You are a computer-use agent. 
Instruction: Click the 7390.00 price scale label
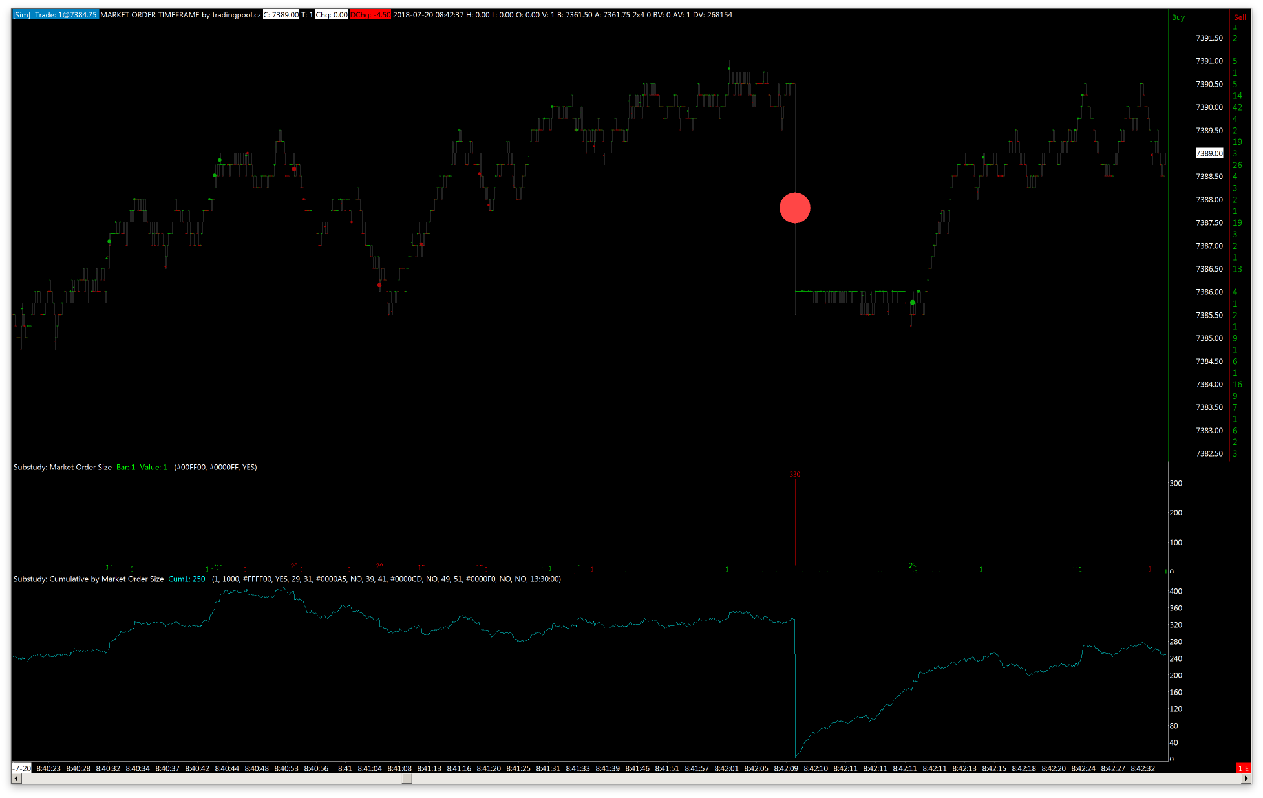click(x=1209, y=107)
